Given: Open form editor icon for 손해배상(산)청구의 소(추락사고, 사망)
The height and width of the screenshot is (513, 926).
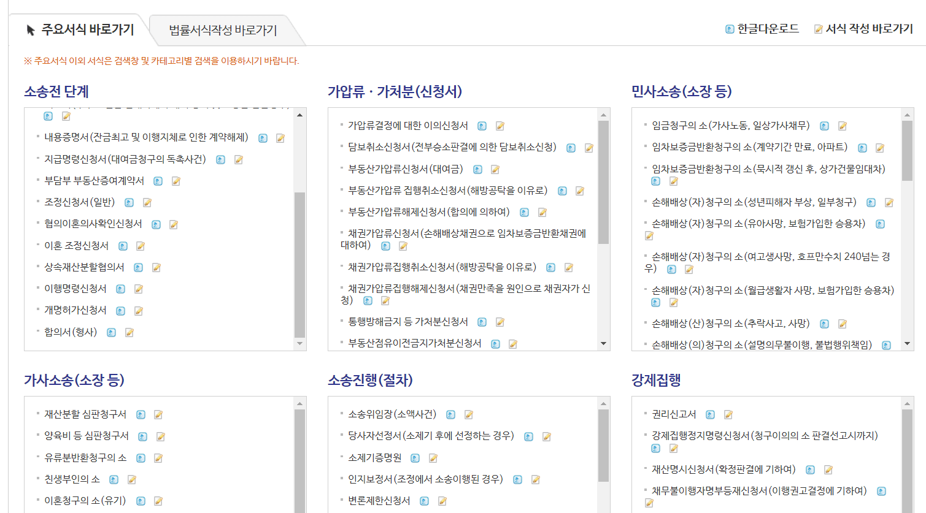Looking at the screenshot, I should pyautogui.click(x=842, y=324).
